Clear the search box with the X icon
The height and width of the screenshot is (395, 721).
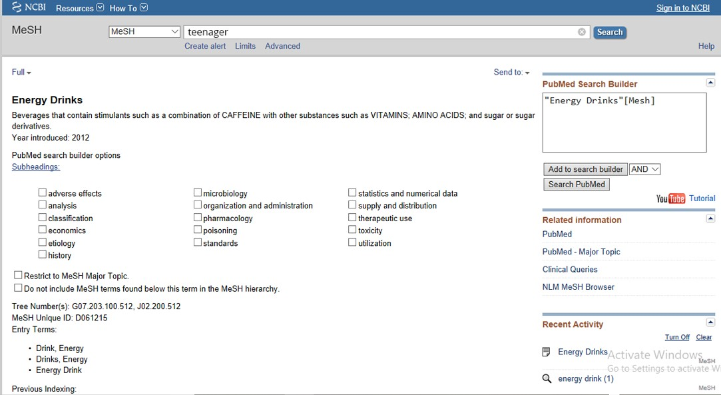point(582,32)
